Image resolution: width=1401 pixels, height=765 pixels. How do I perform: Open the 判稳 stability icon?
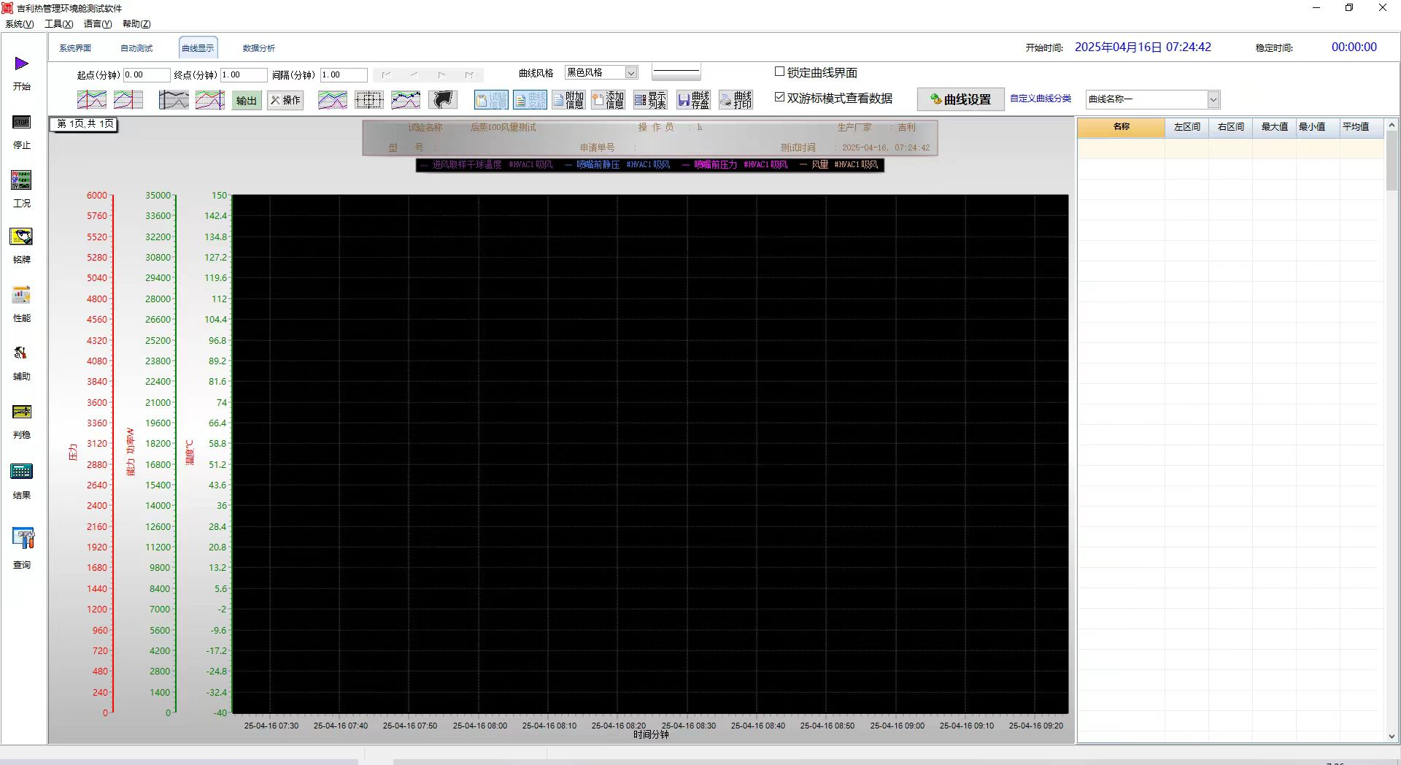[x=22, y=412]
